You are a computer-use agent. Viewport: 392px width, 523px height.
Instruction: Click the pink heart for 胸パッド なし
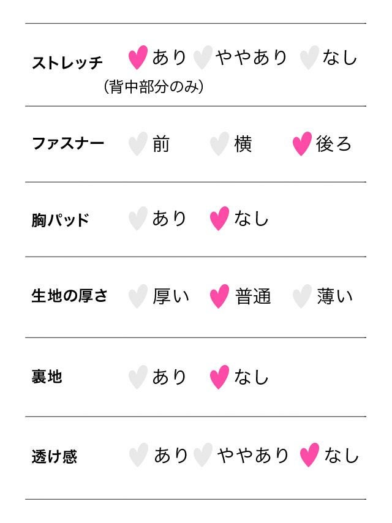point(219,219)
